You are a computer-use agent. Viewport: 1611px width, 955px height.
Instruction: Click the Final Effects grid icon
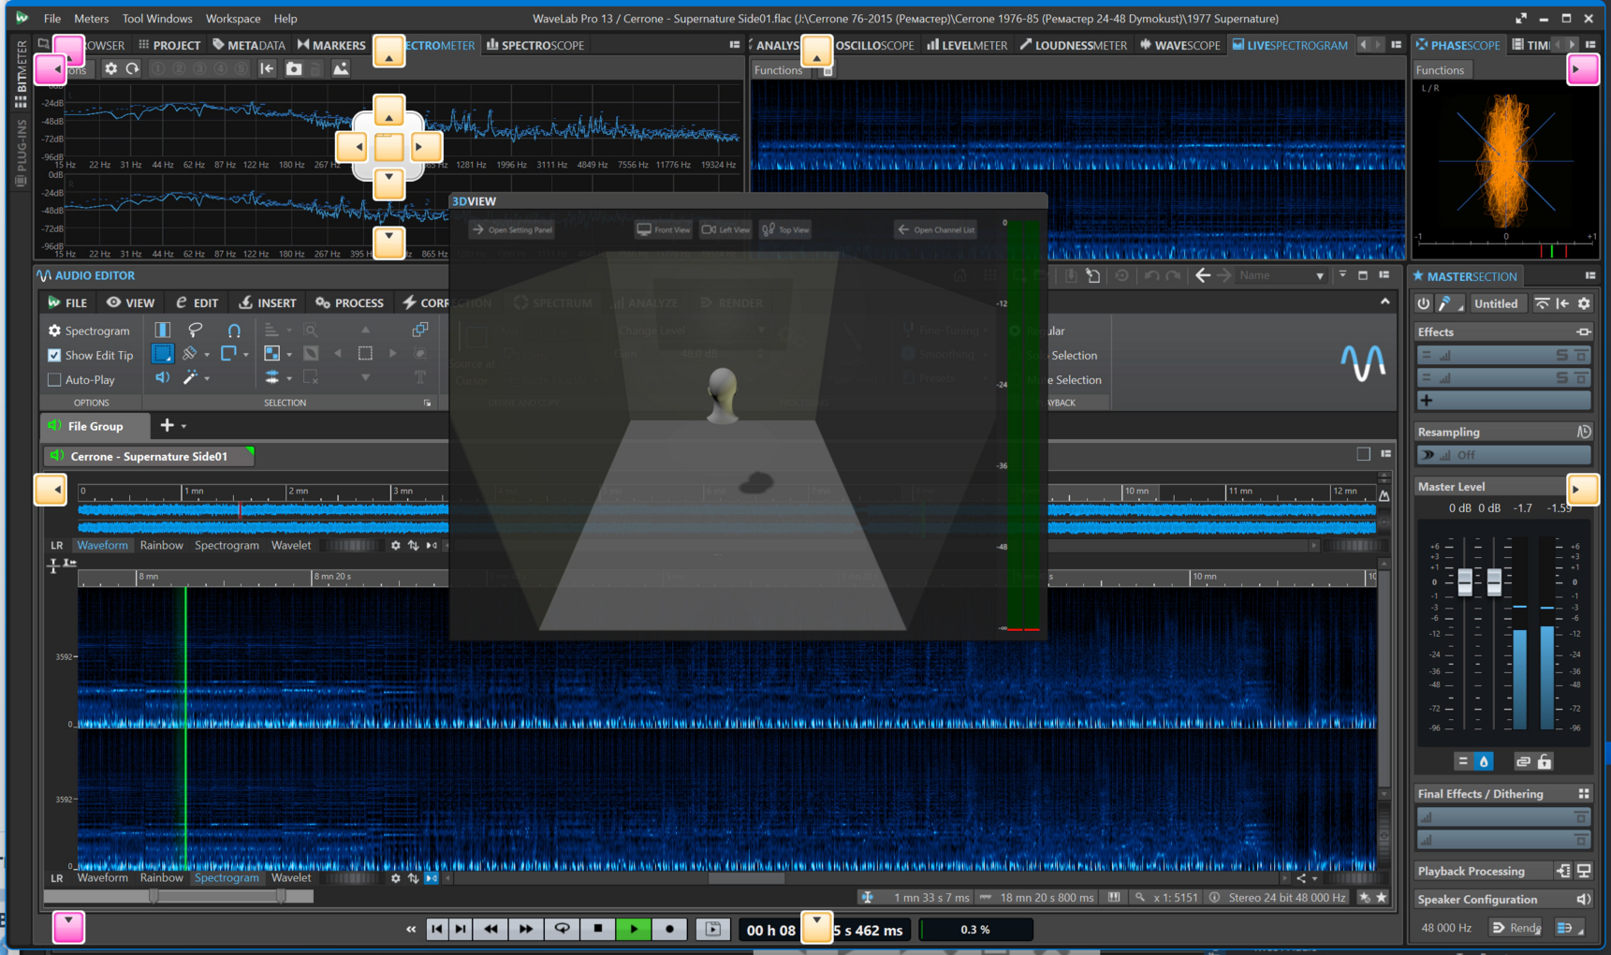[1584, 794]
